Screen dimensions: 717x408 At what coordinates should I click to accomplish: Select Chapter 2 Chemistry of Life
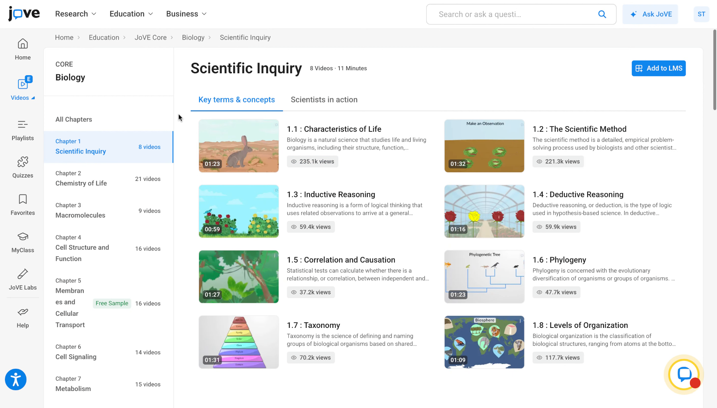[108, 179]
